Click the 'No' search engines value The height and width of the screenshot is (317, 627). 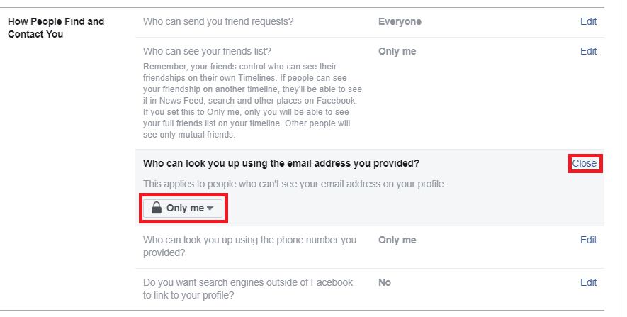click(385, 282)
